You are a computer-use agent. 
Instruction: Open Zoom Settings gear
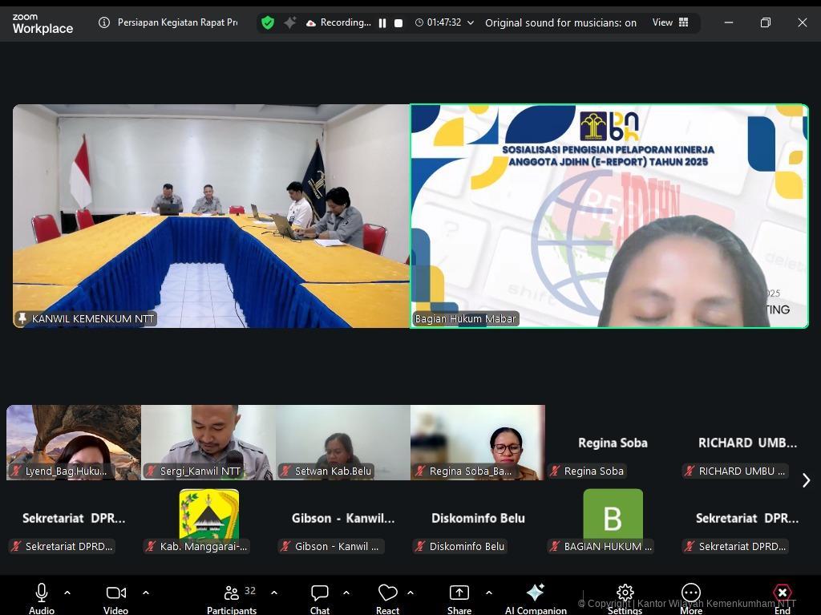(x=625, y=597)
